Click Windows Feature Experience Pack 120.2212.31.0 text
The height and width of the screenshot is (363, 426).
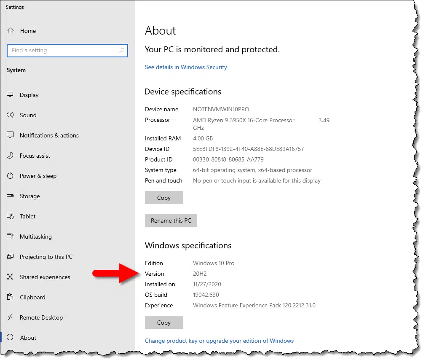255,306
